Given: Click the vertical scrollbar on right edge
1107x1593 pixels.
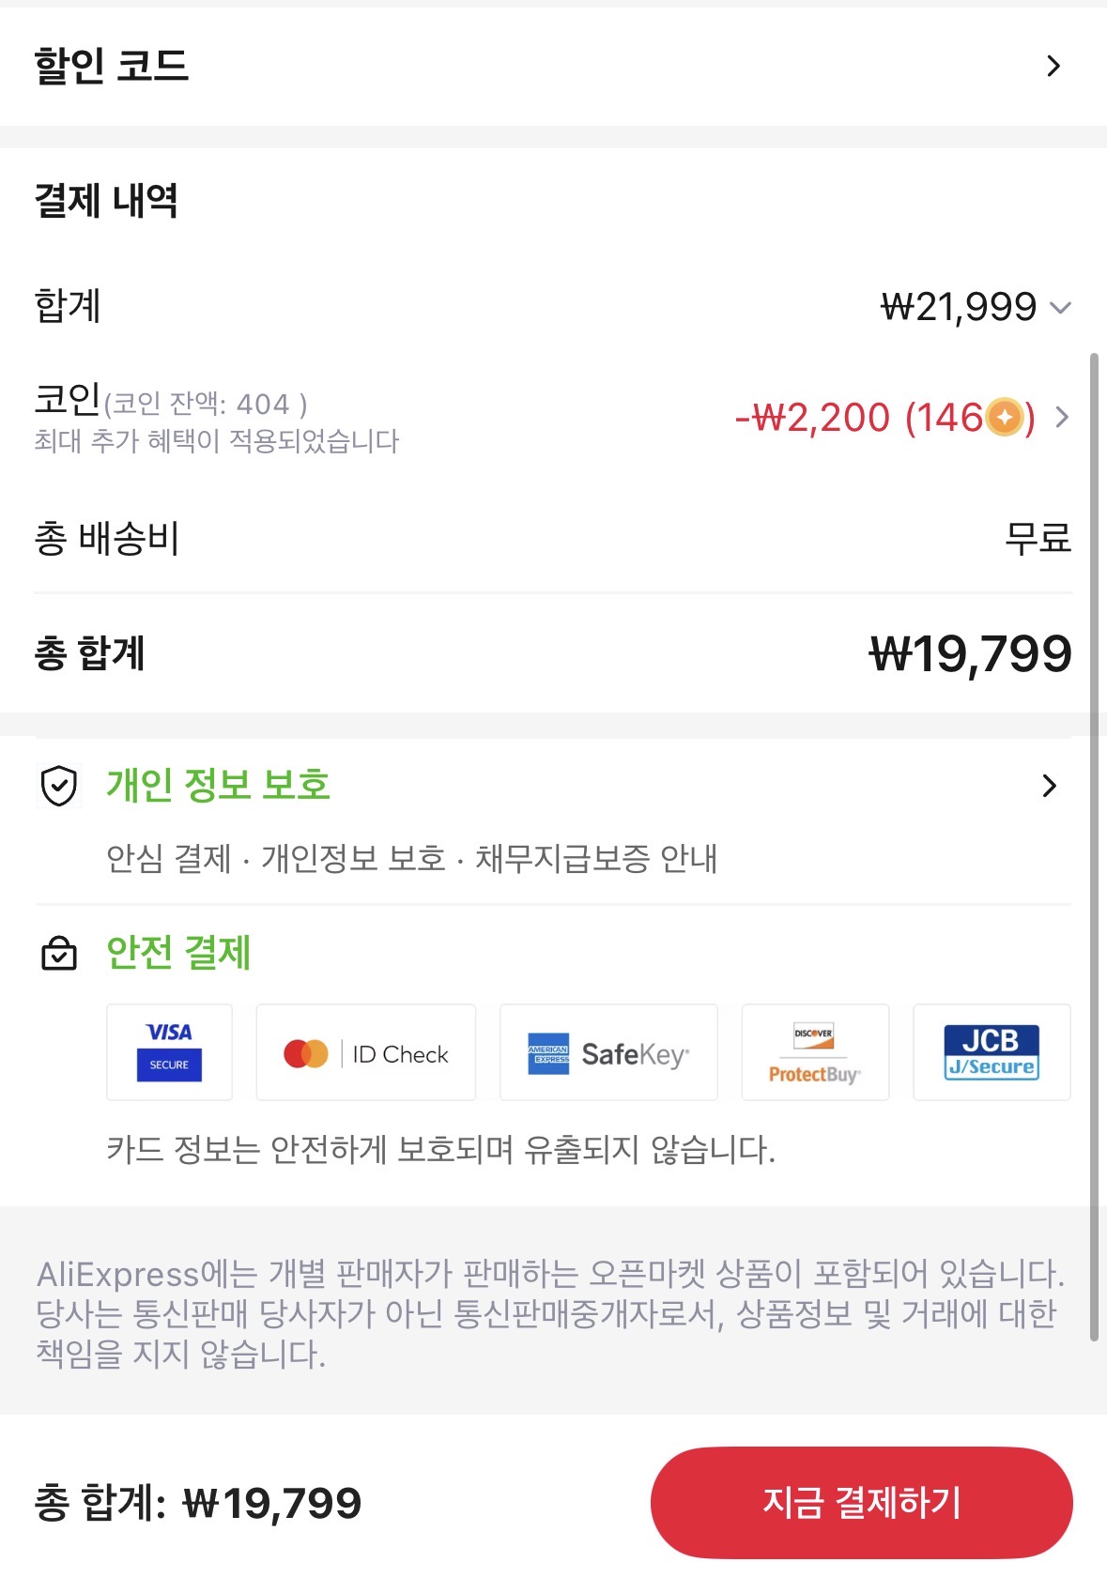Looking at the screenshot, I should [1094, 845].
